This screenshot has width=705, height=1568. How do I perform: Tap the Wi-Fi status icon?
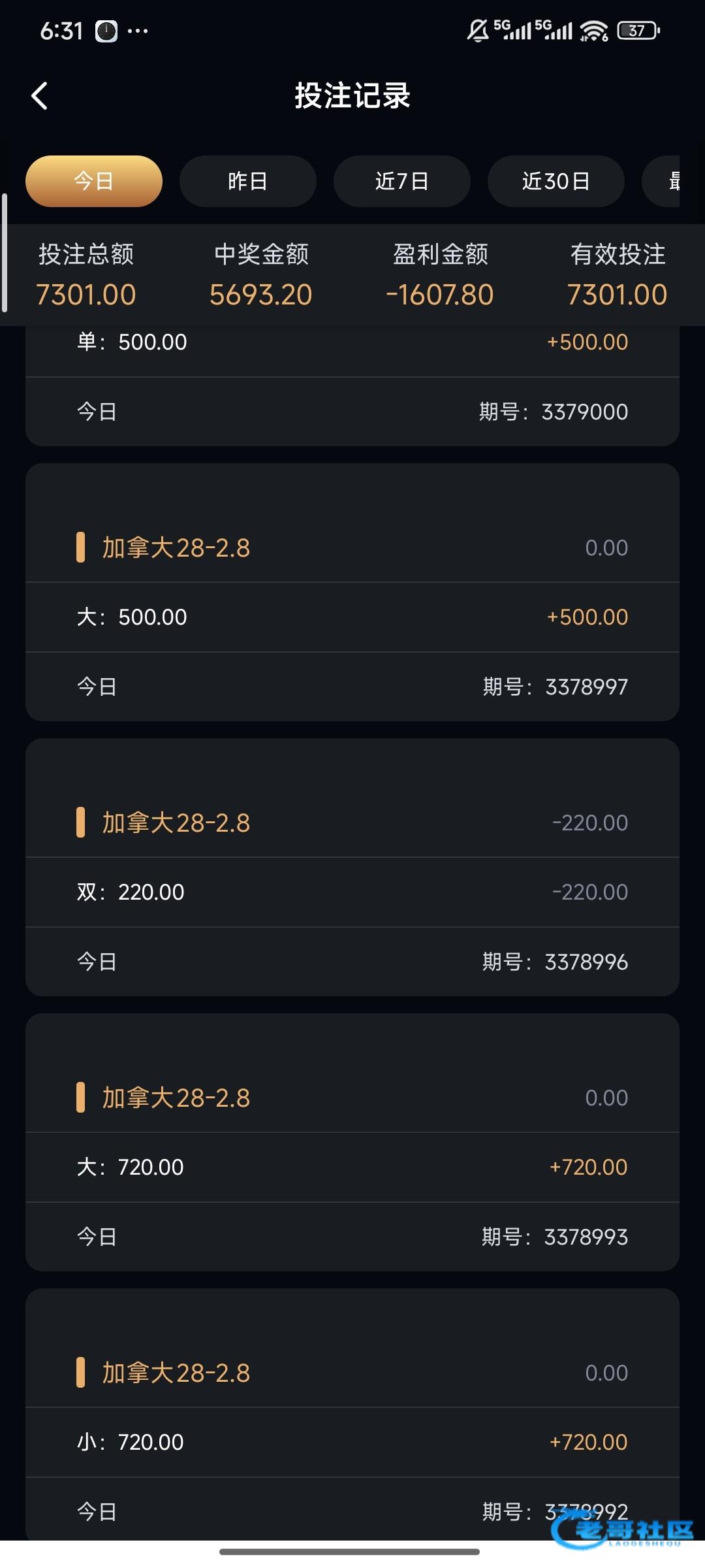(594, 31)
